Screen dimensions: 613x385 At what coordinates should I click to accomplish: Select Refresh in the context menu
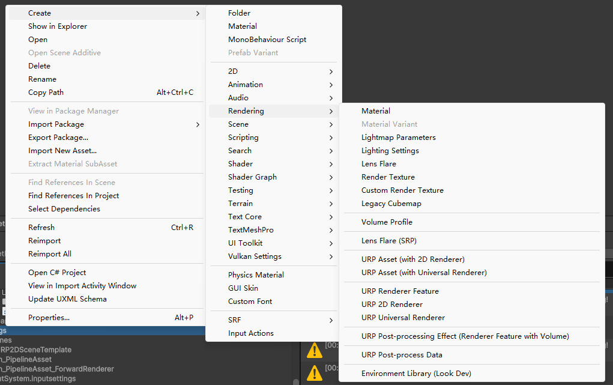tap(106, 227)
